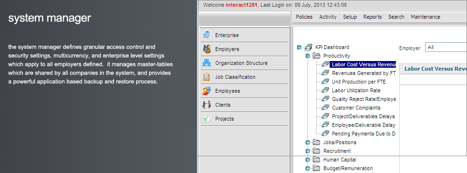The image size is (467, 173).
Task: Expand the Recruitment folder node
Action: [x=307, y=151]
